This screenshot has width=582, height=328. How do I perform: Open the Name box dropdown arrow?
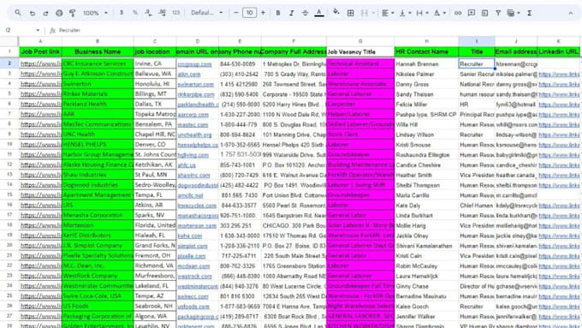click(x=38, y=30)
